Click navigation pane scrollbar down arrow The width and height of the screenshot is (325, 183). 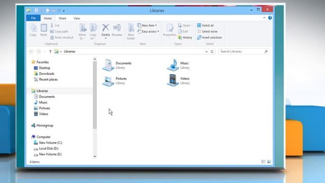click(95, 157)
